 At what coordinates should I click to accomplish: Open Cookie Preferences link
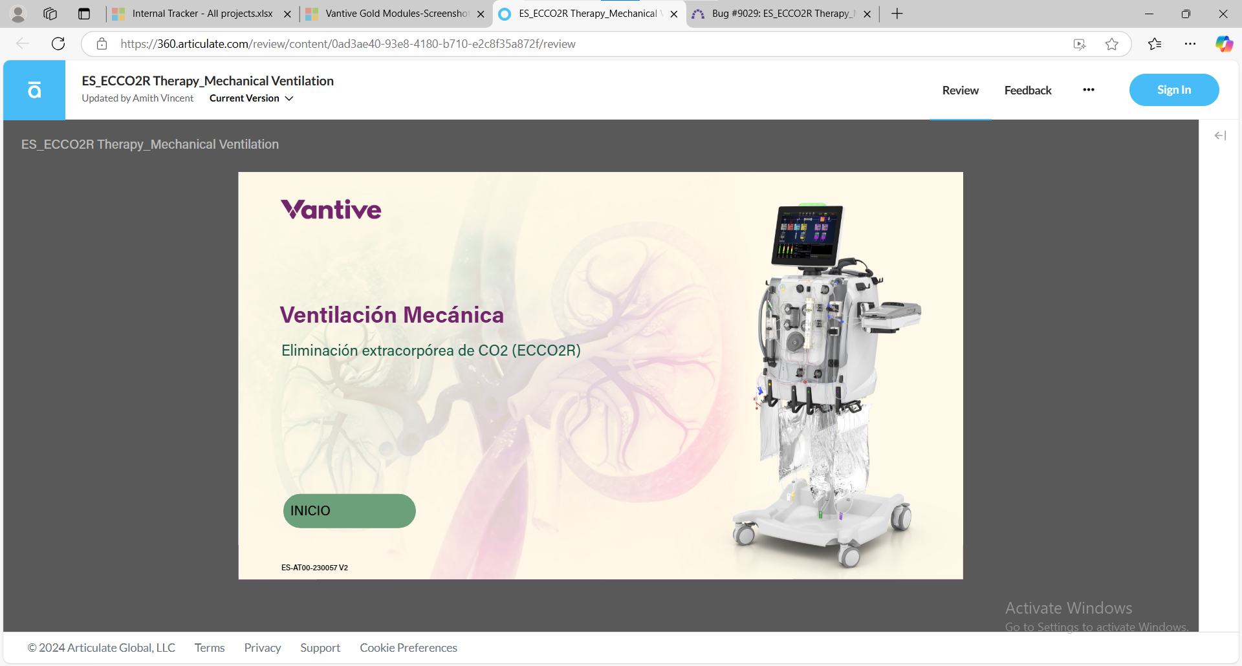pos(408,648)
